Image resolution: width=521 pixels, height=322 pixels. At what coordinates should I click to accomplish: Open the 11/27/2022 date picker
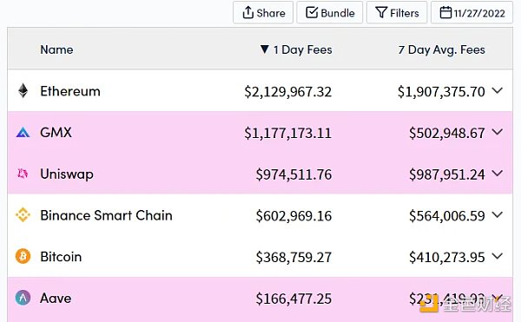(x=472, y=13)
